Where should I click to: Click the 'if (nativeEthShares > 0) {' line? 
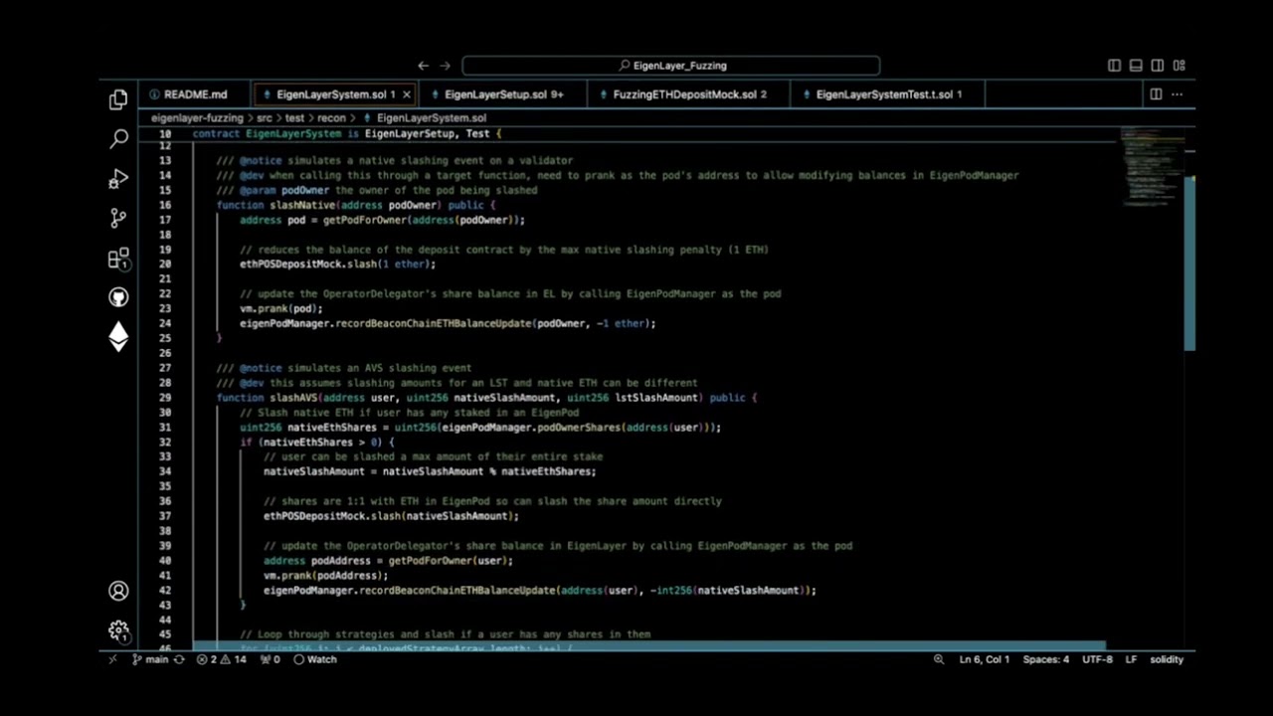317,443
